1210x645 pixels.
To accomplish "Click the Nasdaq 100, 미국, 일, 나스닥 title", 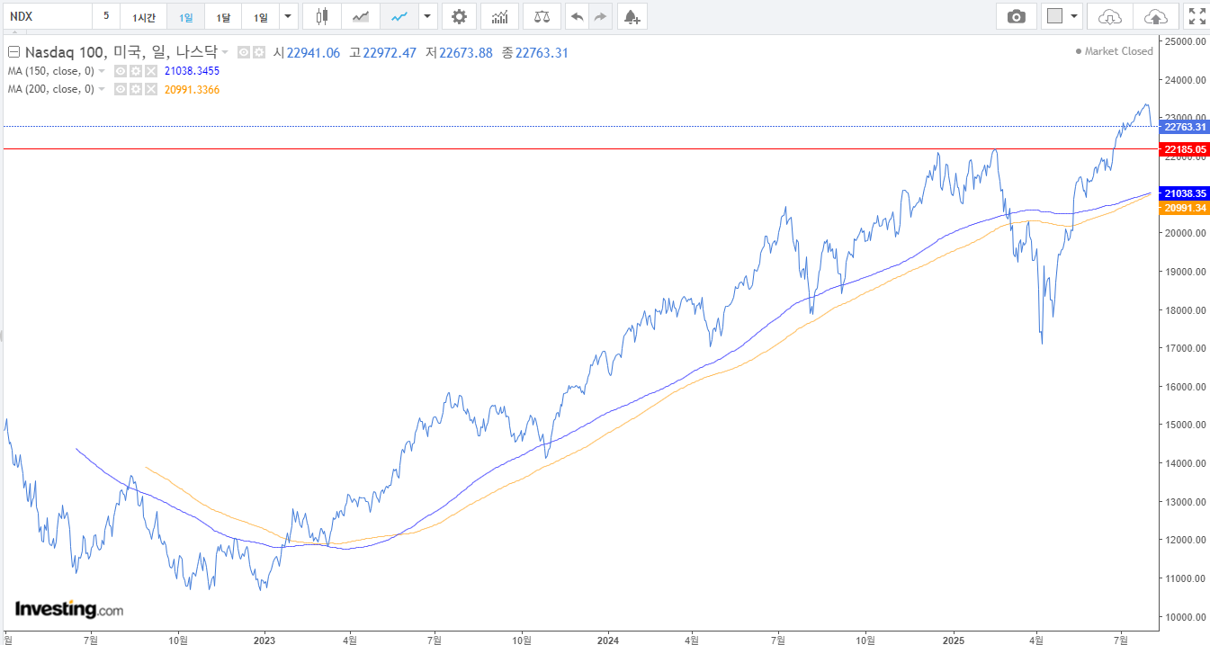I will (x=121, y=53).
